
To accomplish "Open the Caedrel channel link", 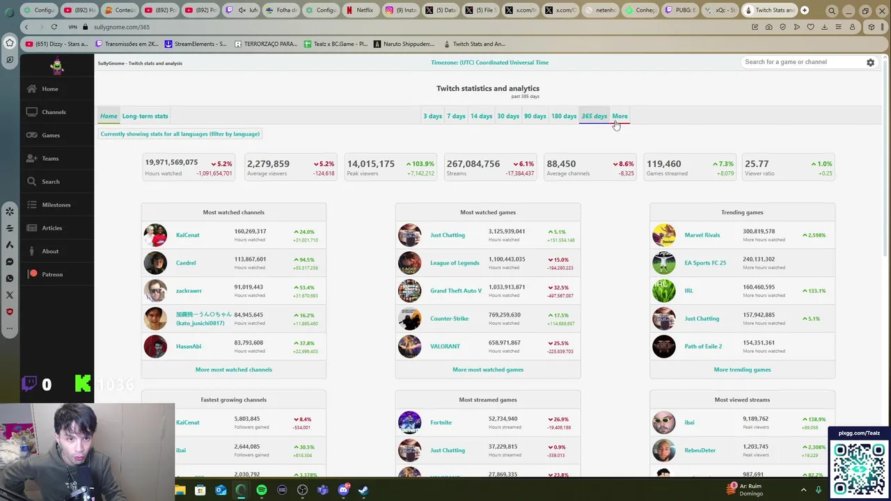I will (186, 263).
